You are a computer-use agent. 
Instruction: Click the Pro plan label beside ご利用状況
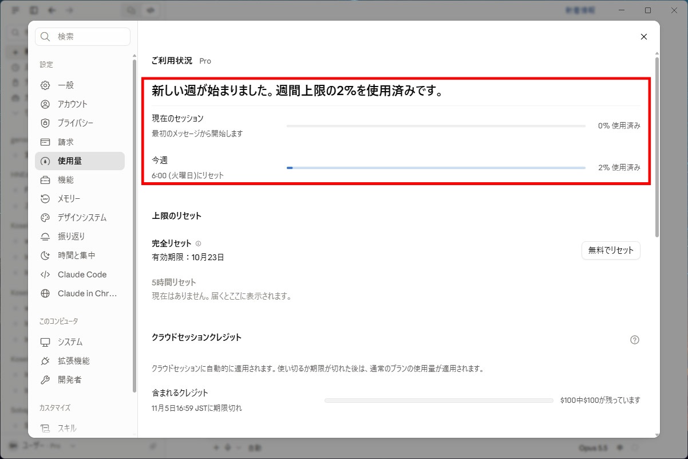pyautogui.click(x=205, y=61)
